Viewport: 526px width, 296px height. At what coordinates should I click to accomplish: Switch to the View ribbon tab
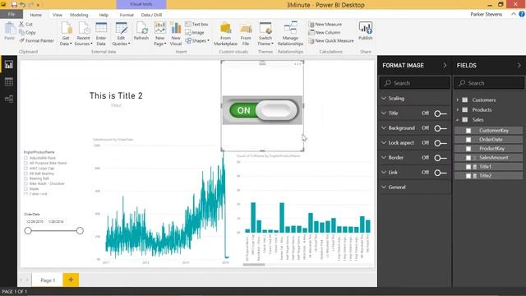coord(58,15)
